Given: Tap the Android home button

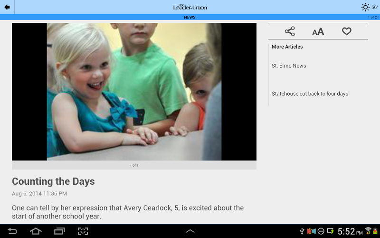Looking at the screenshot, I should 36,231.
